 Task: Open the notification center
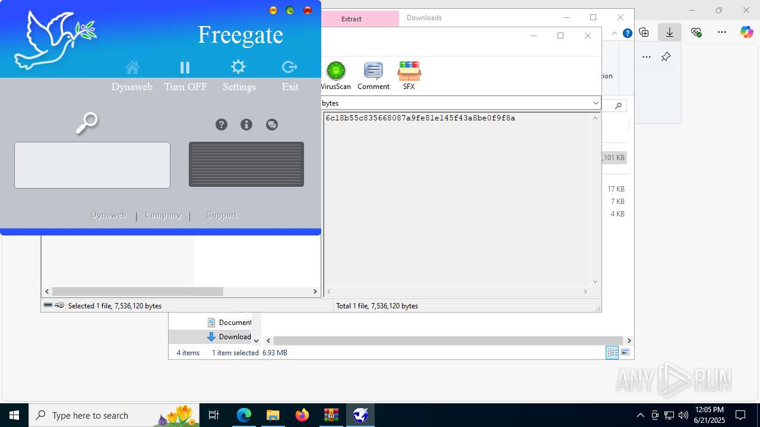tap(740, 415)
